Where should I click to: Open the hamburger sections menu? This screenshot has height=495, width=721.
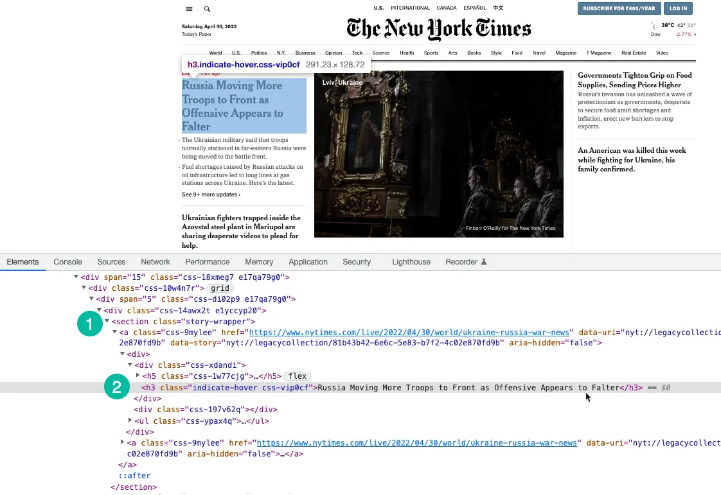coord(189,9)
